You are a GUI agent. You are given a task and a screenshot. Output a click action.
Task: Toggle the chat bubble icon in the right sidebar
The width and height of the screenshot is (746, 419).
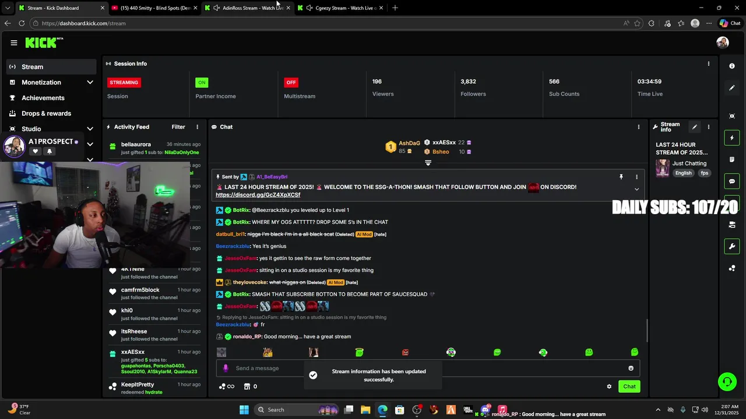pos(732,182)
